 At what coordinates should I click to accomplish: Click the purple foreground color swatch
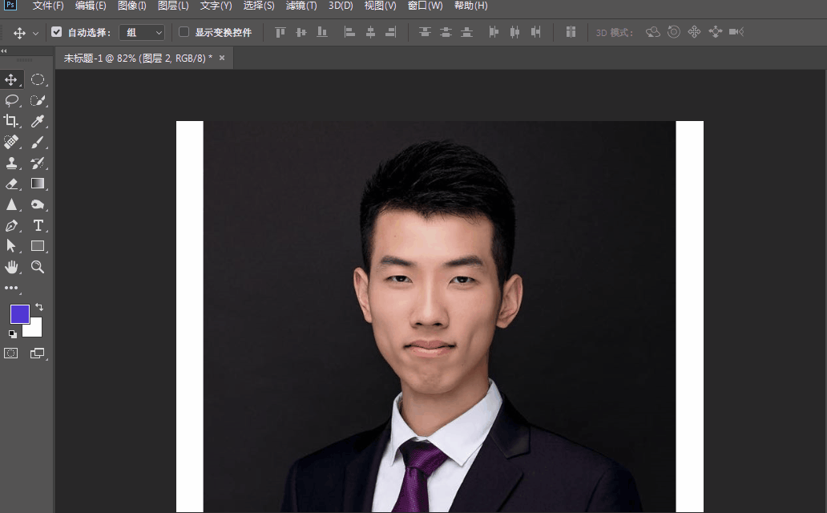point(19,314)
